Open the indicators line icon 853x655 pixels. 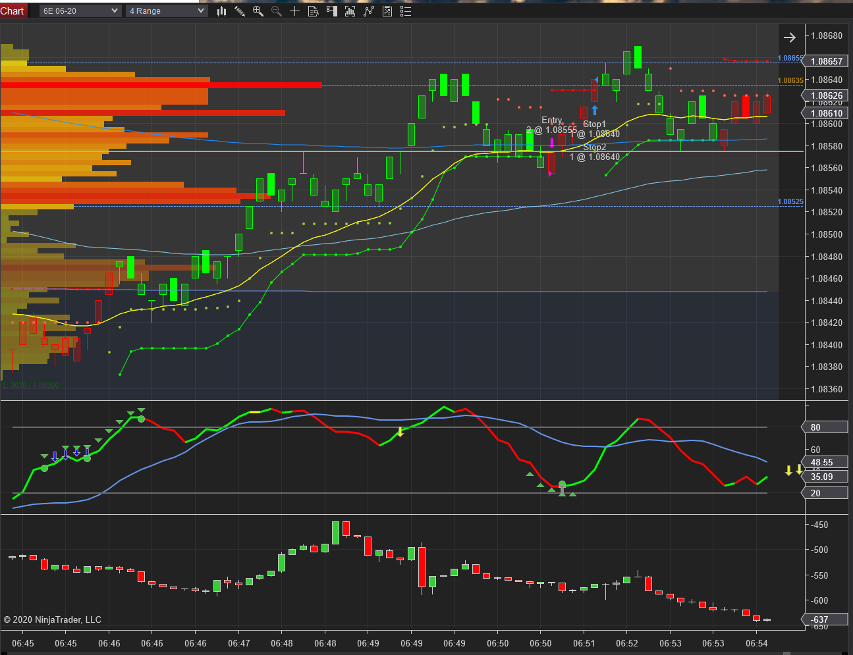pos(369,11)
